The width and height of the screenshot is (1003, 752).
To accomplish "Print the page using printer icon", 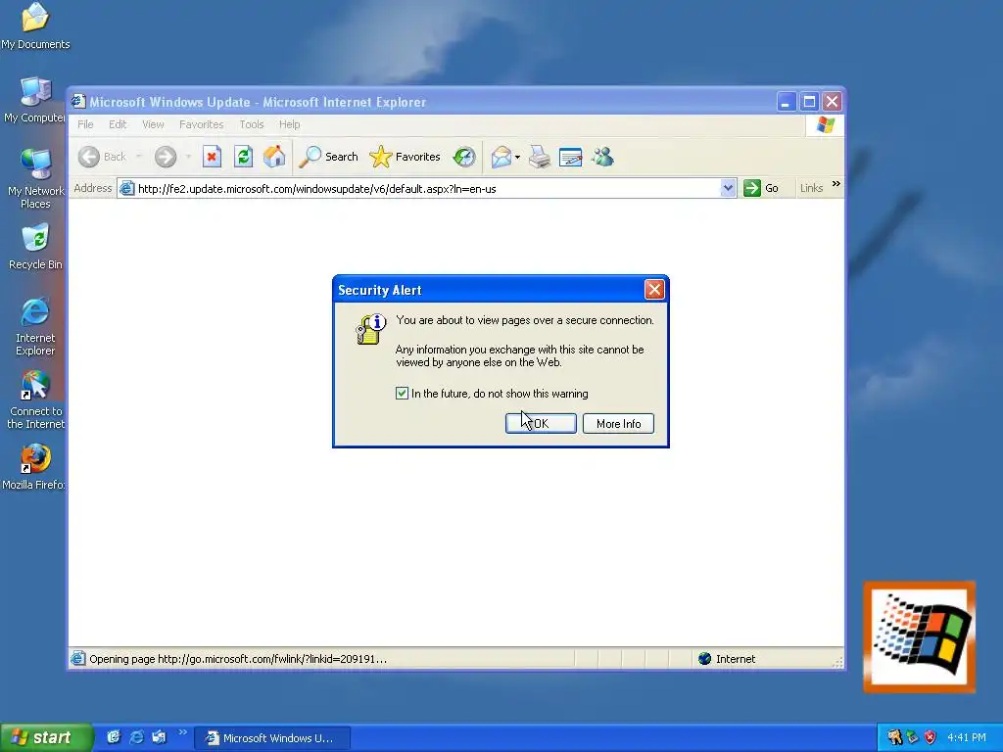I will tap(540, 157).
